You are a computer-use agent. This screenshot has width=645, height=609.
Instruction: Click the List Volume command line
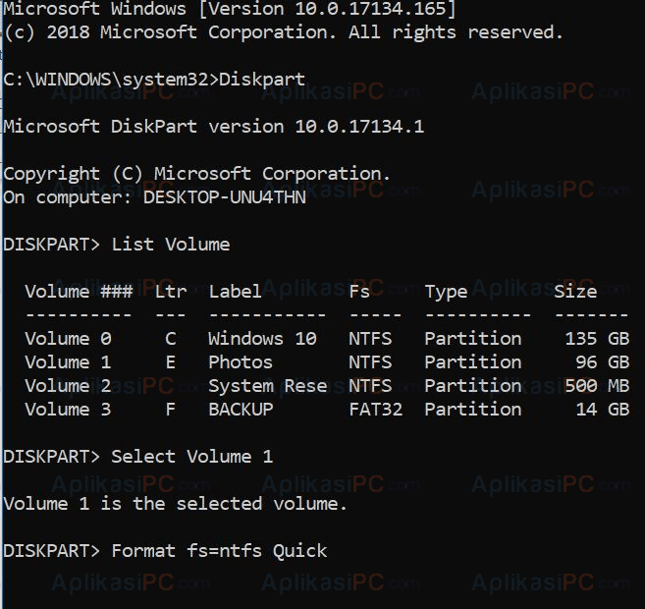coord(117,245)
